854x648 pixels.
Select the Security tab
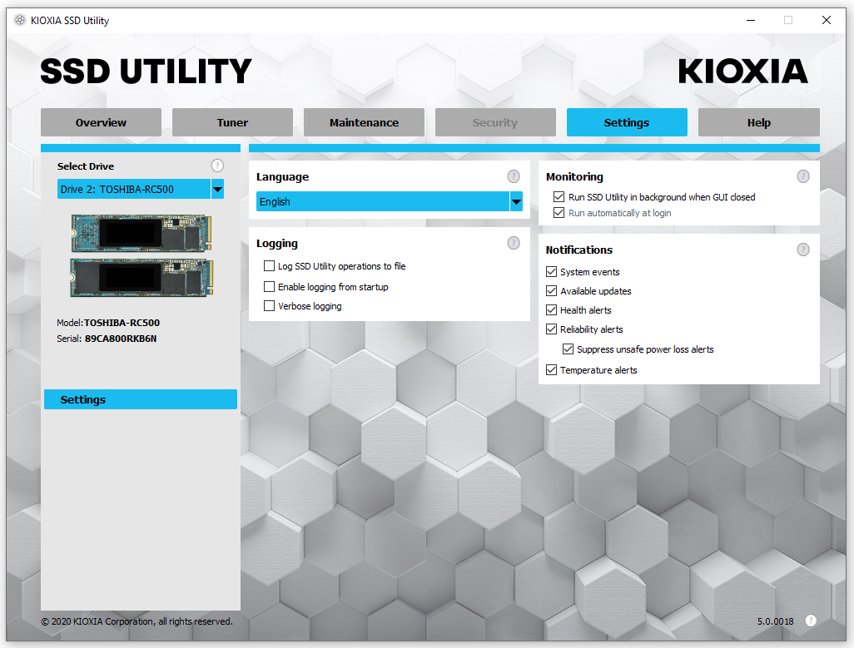[495, 122]
